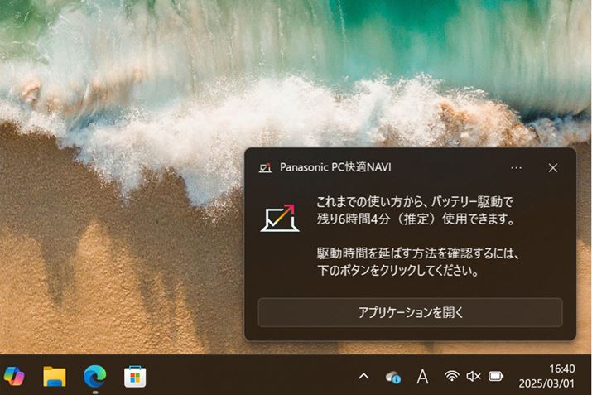Open File Explorer from the taskbar
592x395 pixels.
click(x=55, y=376)
